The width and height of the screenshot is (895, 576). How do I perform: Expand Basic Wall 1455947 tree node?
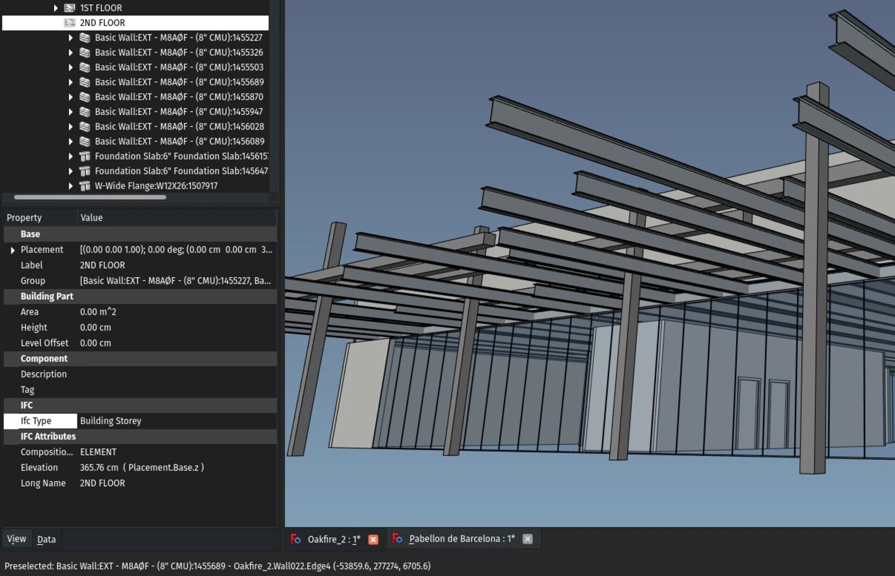point(70,112)
